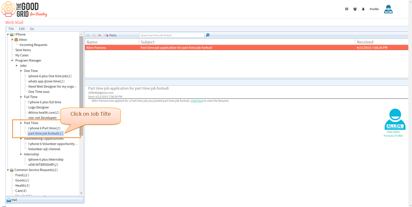Image resolution: width=412 pixels, height=207 pixels.
Task: Open View Allen Parsons Profile link
Action: (393, 134)
